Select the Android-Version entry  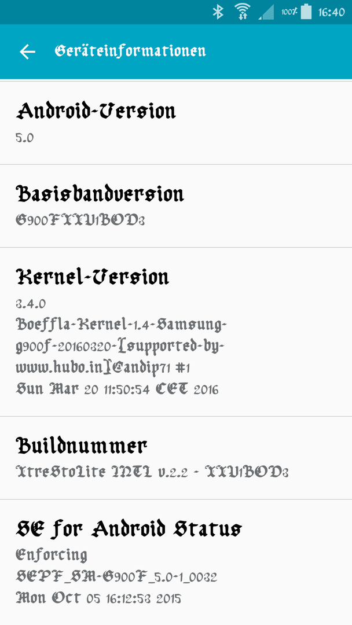176,123
